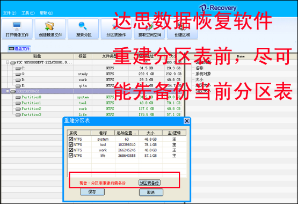Click the 提取空闲空间 toolbar button
Screen dimensions: 298x204
(x=149, y=29)
